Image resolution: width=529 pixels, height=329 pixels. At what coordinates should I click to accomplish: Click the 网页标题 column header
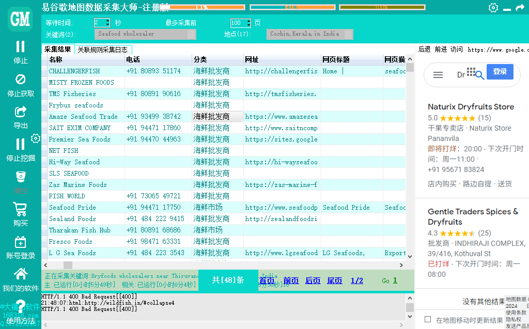click(352, 60)
